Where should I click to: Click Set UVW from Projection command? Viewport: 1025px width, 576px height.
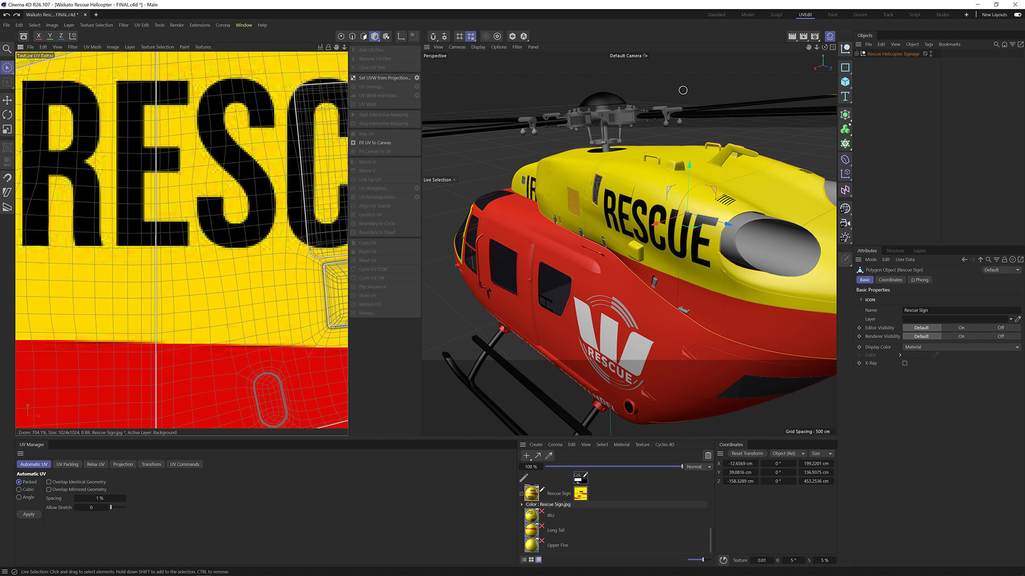384,78
